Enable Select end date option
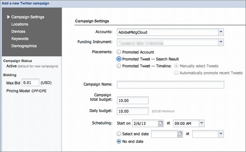Viewport: 246px width, 152px height. click(x=119, y=134)
